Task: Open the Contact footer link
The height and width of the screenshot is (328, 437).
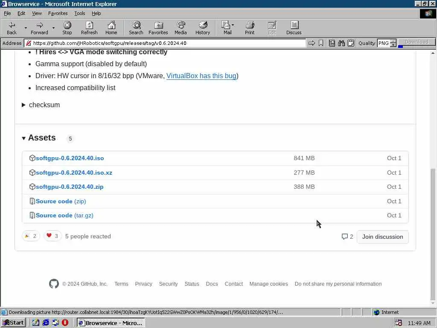Action: tap(233, 284)
